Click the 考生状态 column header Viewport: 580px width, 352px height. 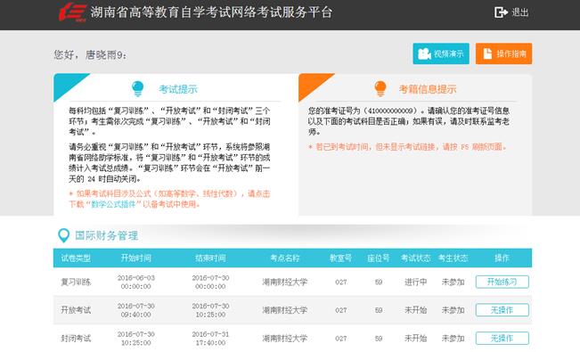pyautogui.click(x=453, y=258)
